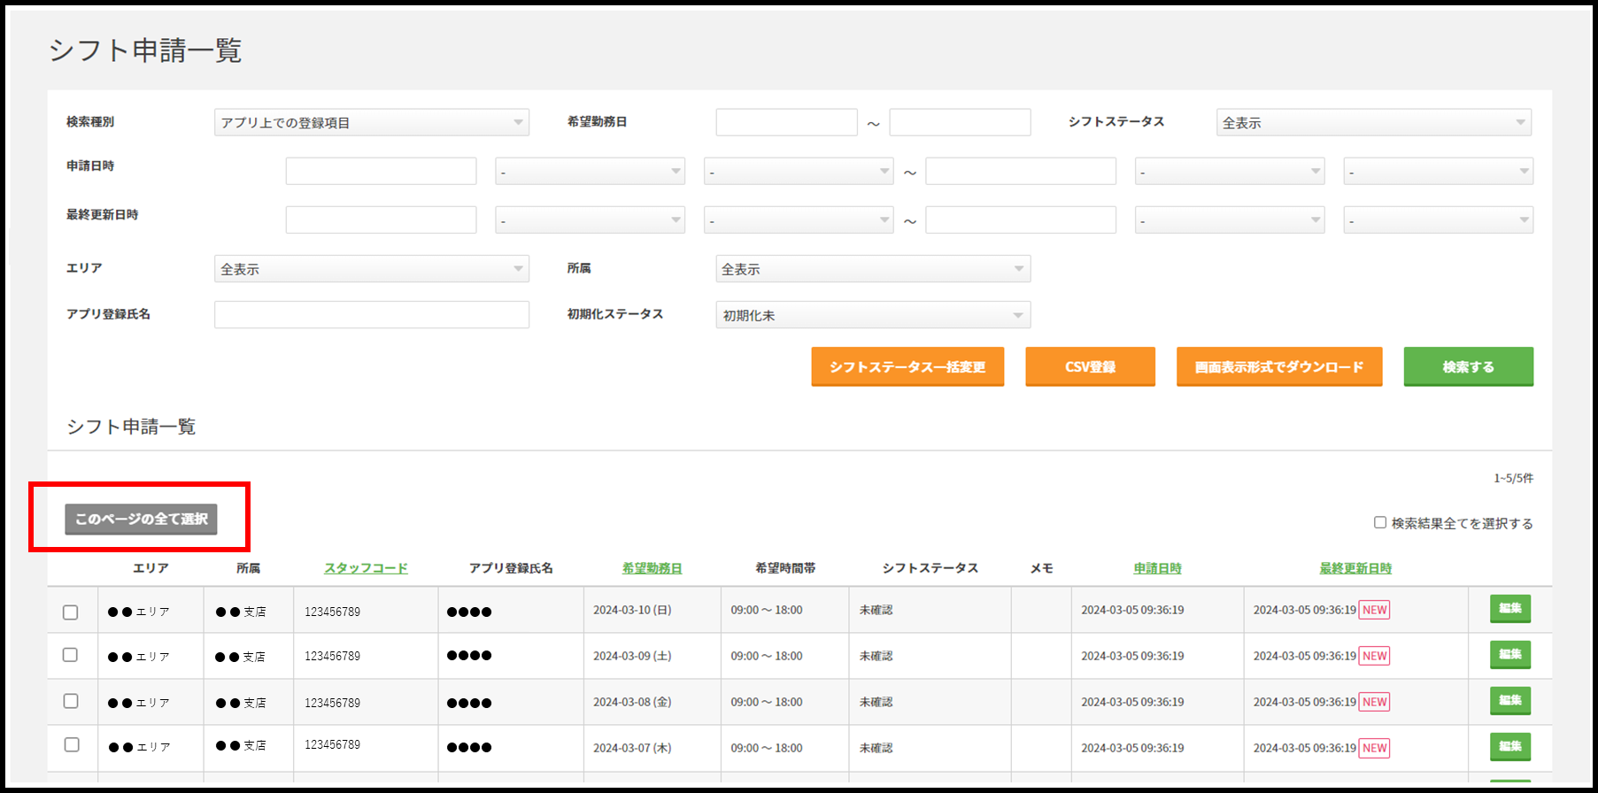Image resolution: width=1598 pixels, height=793 pixels.
Task: Sort table by 希望勤務日 header
Action: pyautogui.click(x=652, y=568)
